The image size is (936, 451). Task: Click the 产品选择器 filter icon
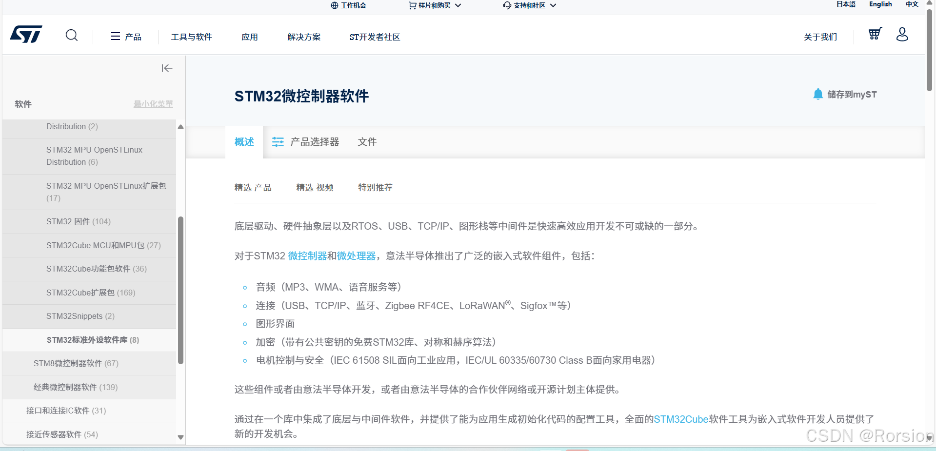(x=278, y=142)
